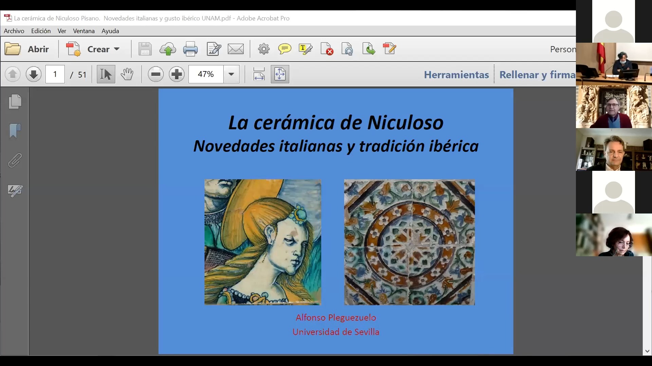Screen dimensions: 652x366
Task: Click the total page count 51
Action: [x=82, y=75]
